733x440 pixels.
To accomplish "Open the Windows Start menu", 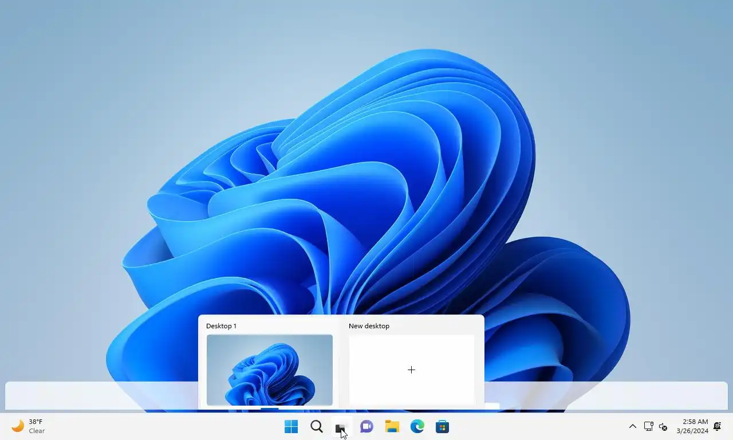I will 291,426.
